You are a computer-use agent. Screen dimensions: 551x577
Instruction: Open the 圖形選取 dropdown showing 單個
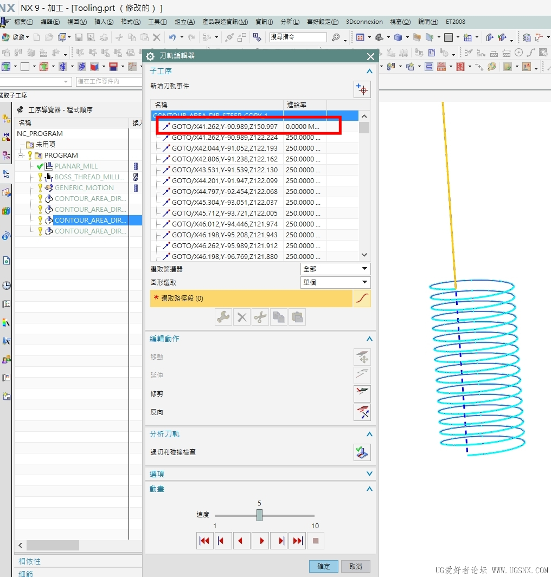pyautogui.click(x=335, y=283)
